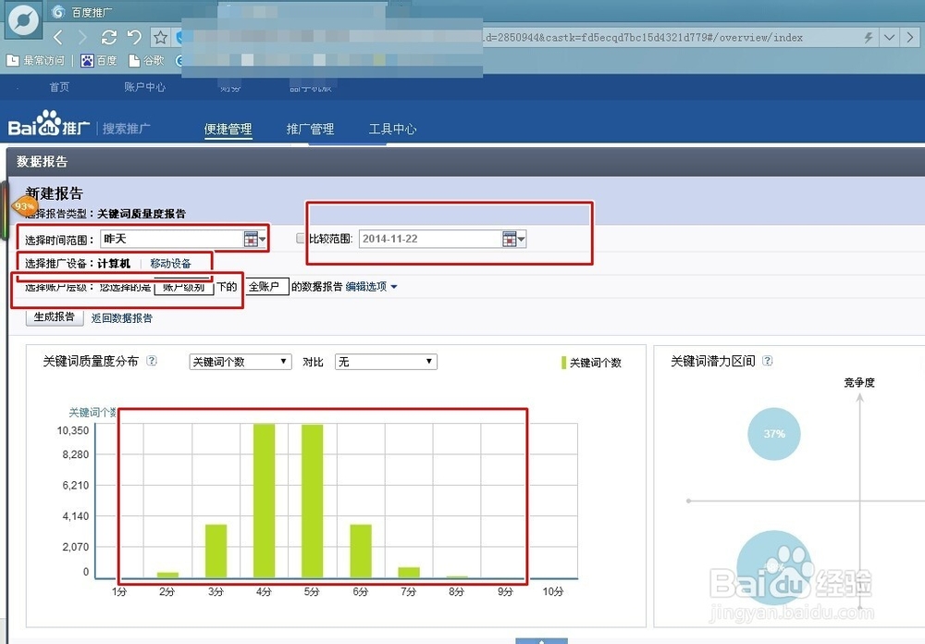Click the 返回数据报告 link

[121, 318]
